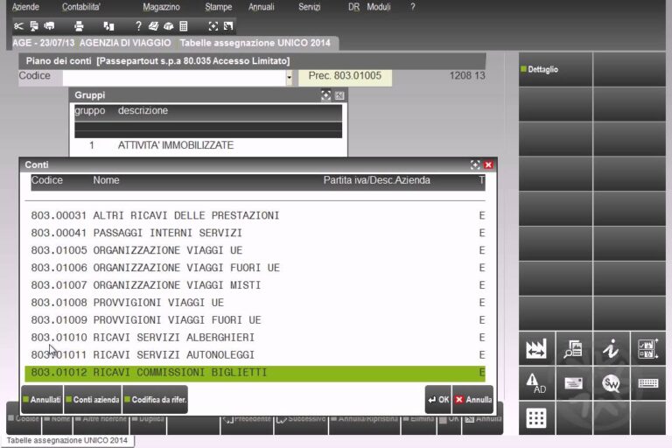This screenshot has width=672, height=448.
Task: Click the single printer icon in toolbar
Action: tap(79, 26)
